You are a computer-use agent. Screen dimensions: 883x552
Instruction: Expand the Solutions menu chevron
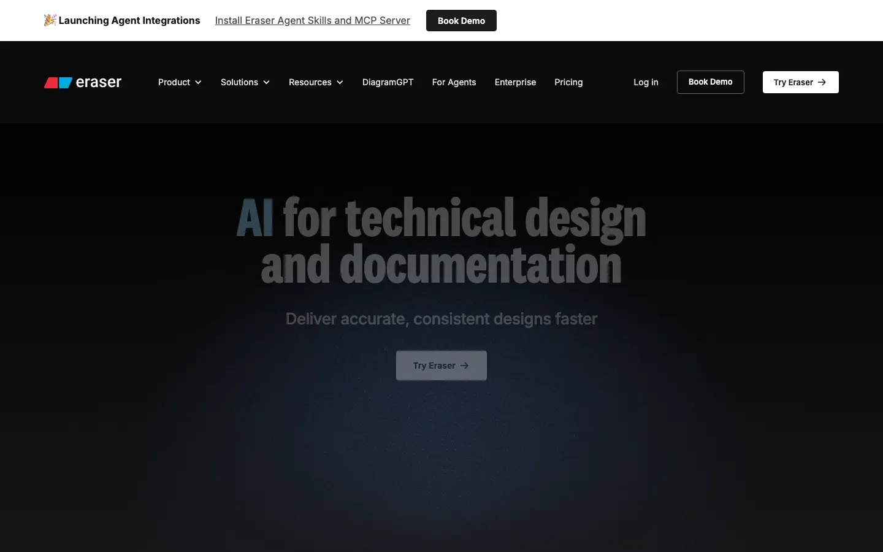click(266, 82)
